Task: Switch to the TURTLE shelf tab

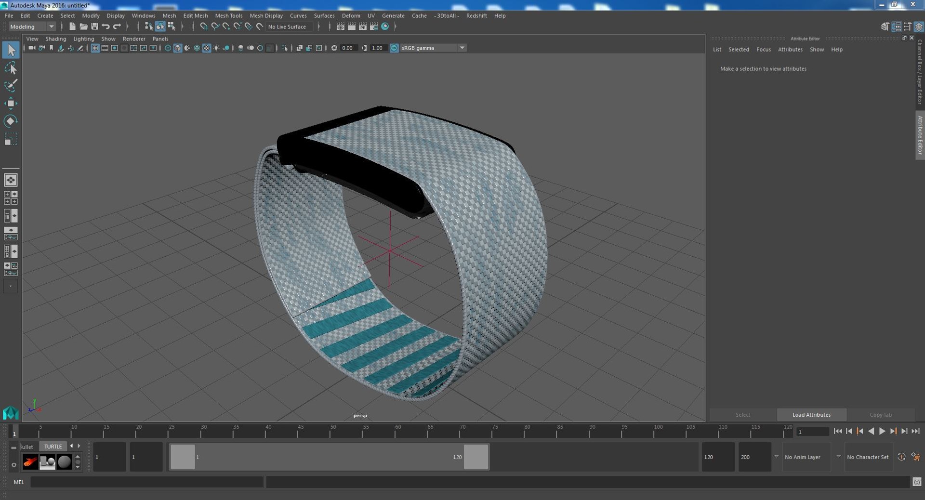Action: coord(53,447)
